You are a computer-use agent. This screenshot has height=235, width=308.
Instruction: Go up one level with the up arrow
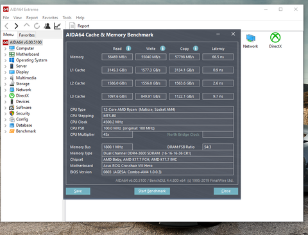26,26
